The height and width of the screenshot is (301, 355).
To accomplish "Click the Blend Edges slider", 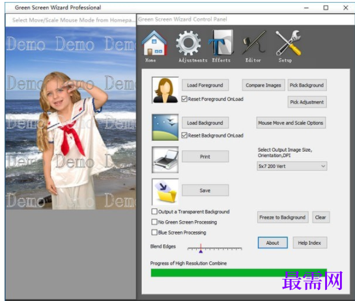I will (x=215, y=248).
